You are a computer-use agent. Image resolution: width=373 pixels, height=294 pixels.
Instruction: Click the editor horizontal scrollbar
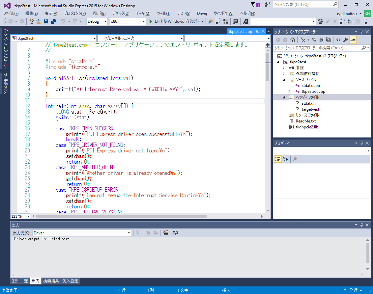pyautogui.click(x=121, y=216)
